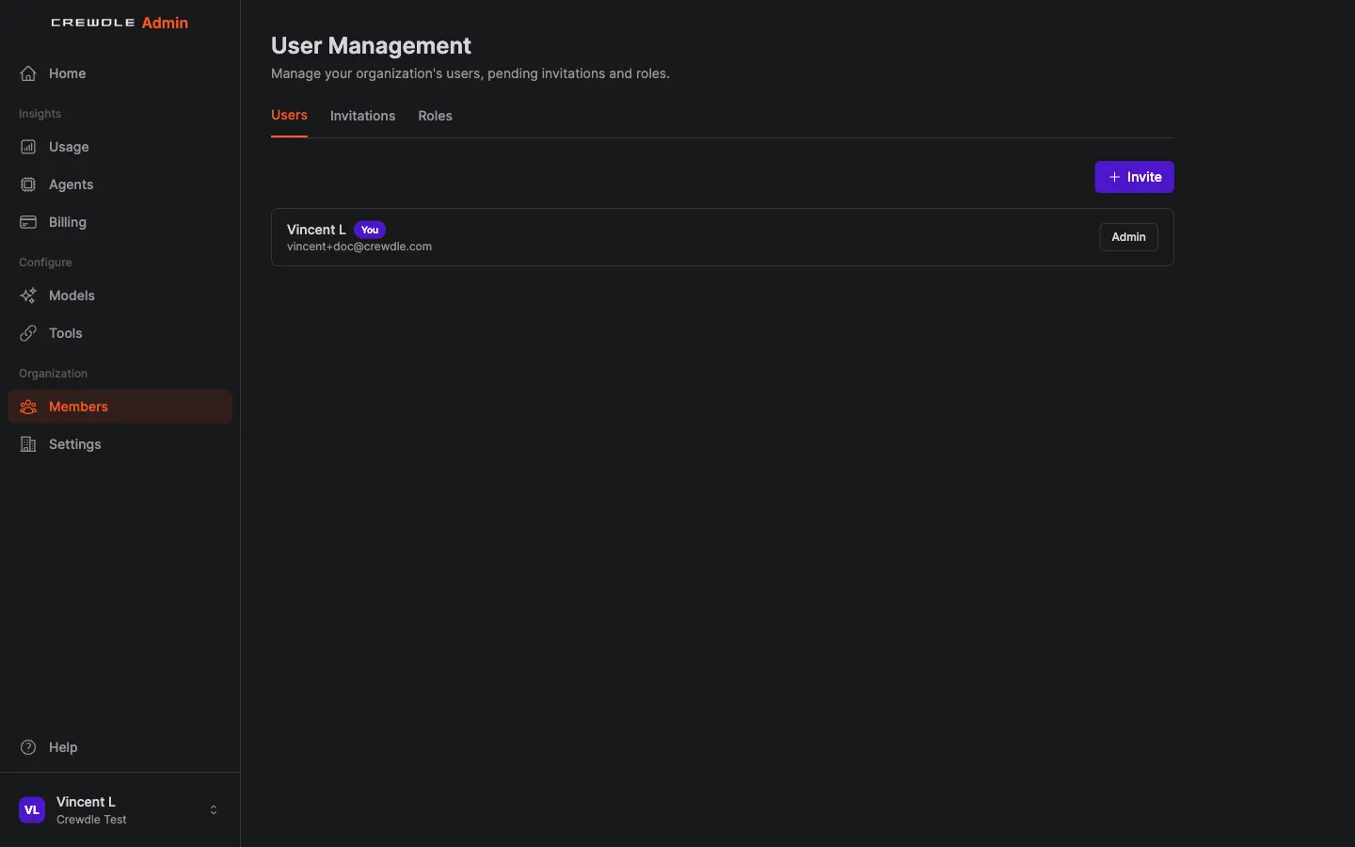The height and width of the screenshot is (847, 1355).
Task: Click the Help question mark icon
Action: (x=28, y=747)
